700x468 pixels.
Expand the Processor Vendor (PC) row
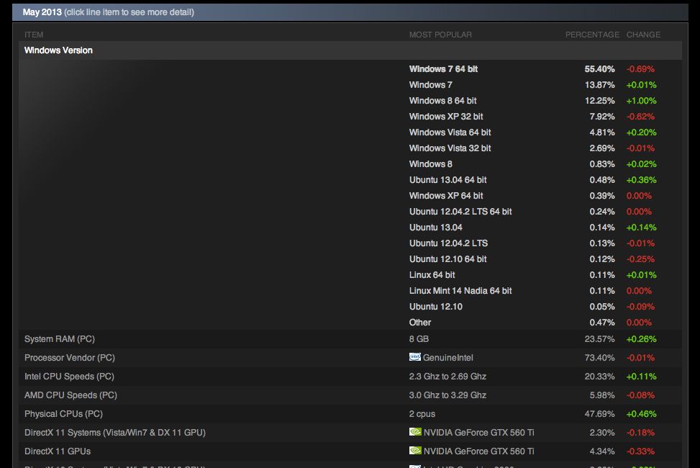coord(350,358)
